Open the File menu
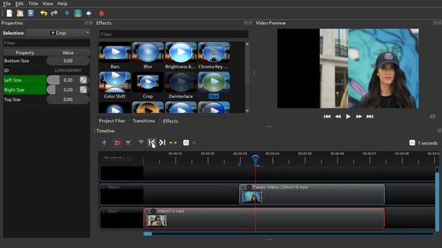Screen dimensions: 442x248 pyautogui.click(x=7, y=3)
